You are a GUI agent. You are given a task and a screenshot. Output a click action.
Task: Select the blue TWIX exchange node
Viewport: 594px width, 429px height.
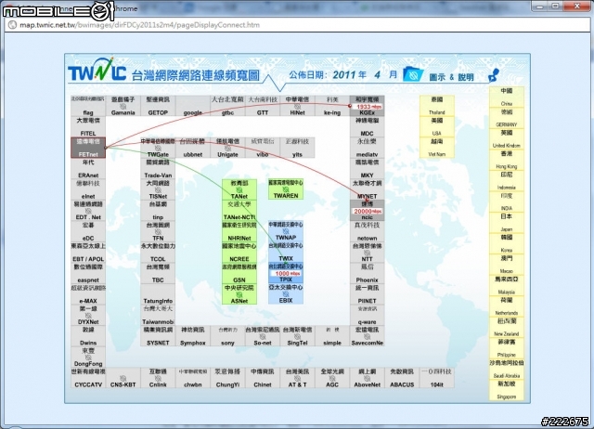pyautogui.click(x=286, y=252)
